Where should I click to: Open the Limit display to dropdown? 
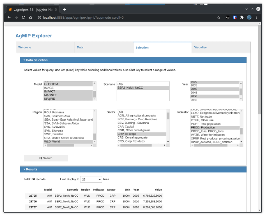coord(91,179)
